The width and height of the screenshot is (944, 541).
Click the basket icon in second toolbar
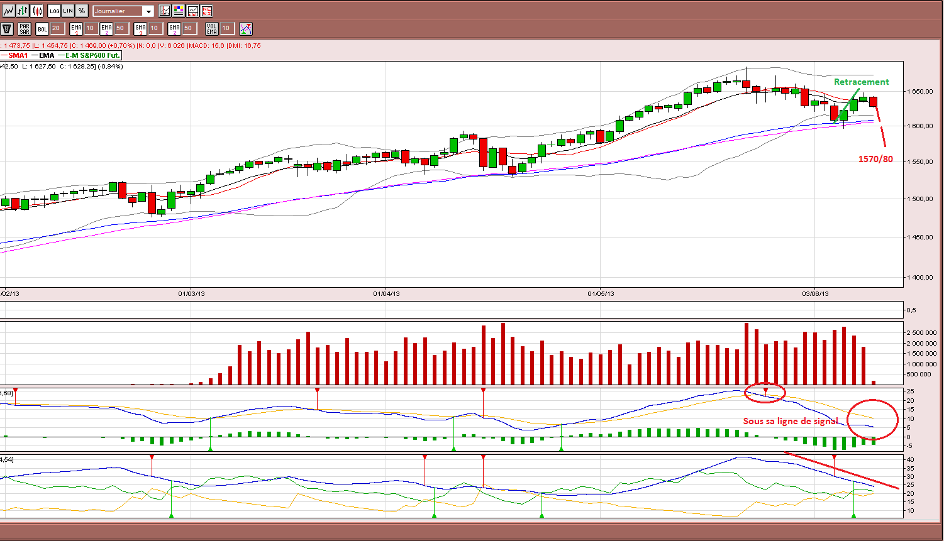[7, 28]
